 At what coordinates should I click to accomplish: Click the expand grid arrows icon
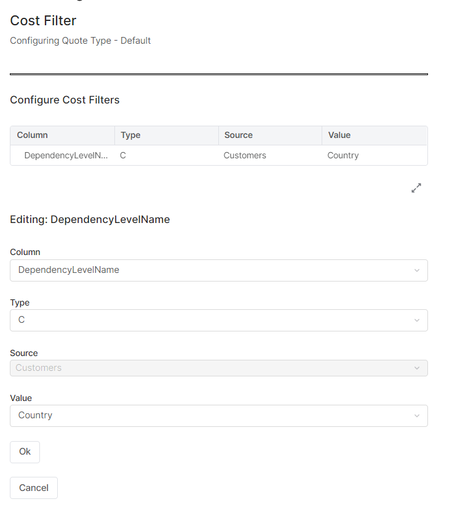pyautogui.click(x=416, y=189)
